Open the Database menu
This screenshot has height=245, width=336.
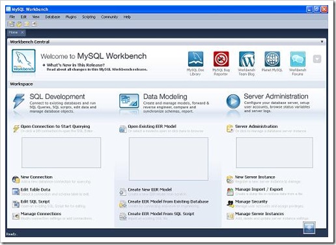coord(53,17)
